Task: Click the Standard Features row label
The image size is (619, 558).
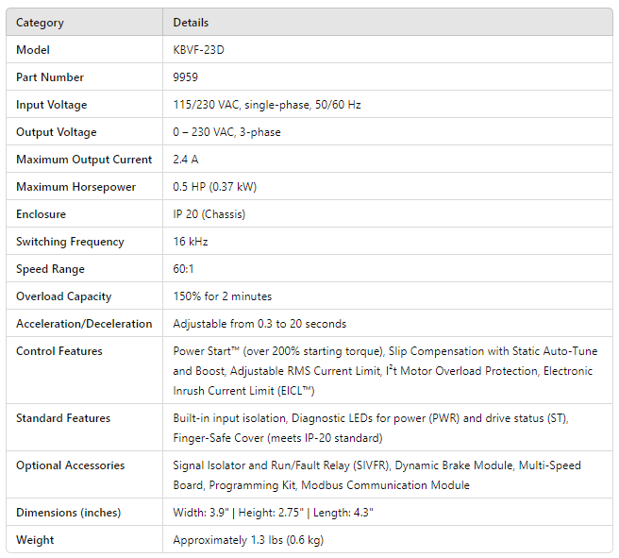Action: coord(63,418)
